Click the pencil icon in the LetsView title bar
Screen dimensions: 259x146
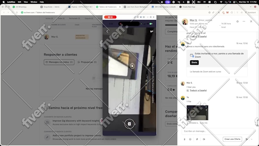pyautogui.click(x=135, y=17)
